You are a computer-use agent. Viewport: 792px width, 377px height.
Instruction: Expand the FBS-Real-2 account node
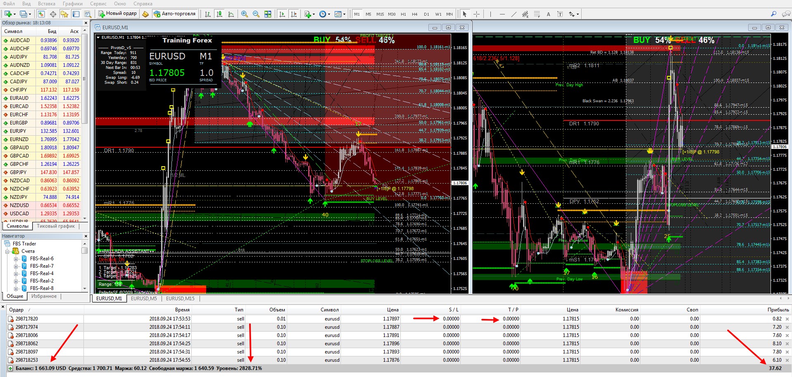click(16, 281)
